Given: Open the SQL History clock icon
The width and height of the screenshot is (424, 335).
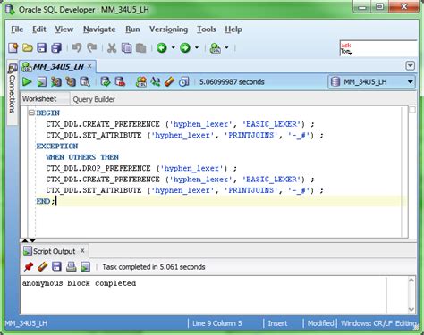Looking at the screenshot, I should click(x=184, y=81).
